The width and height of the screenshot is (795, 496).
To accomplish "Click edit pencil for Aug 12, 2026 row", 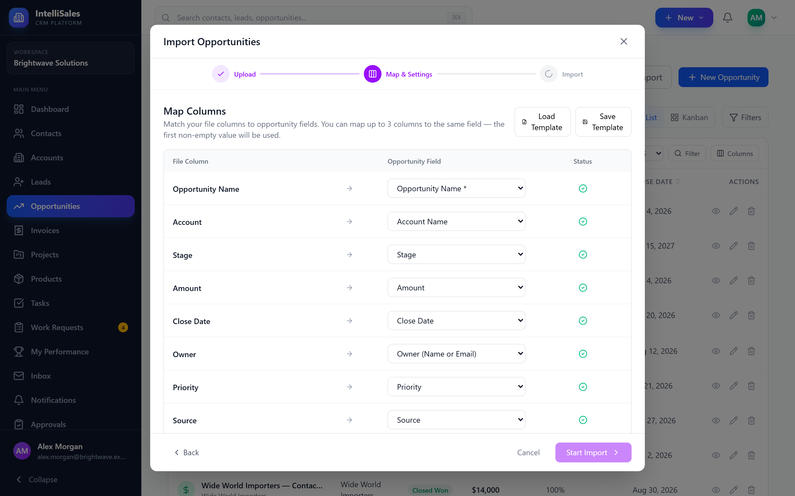I will [733, 351].
